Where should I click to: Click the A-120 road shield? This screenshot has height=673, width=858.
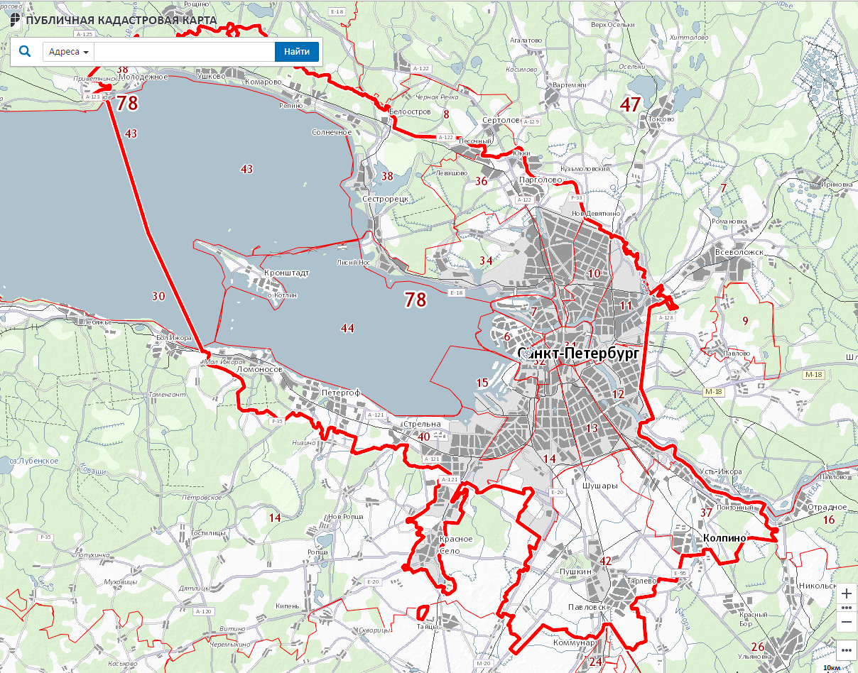pyautogui.click(x=202, y=611)
